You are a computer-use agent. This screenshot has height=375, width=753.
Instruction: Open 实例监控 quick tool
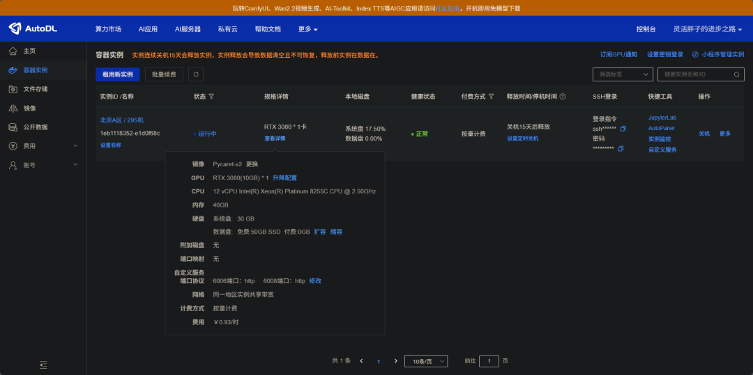(660, 139)
